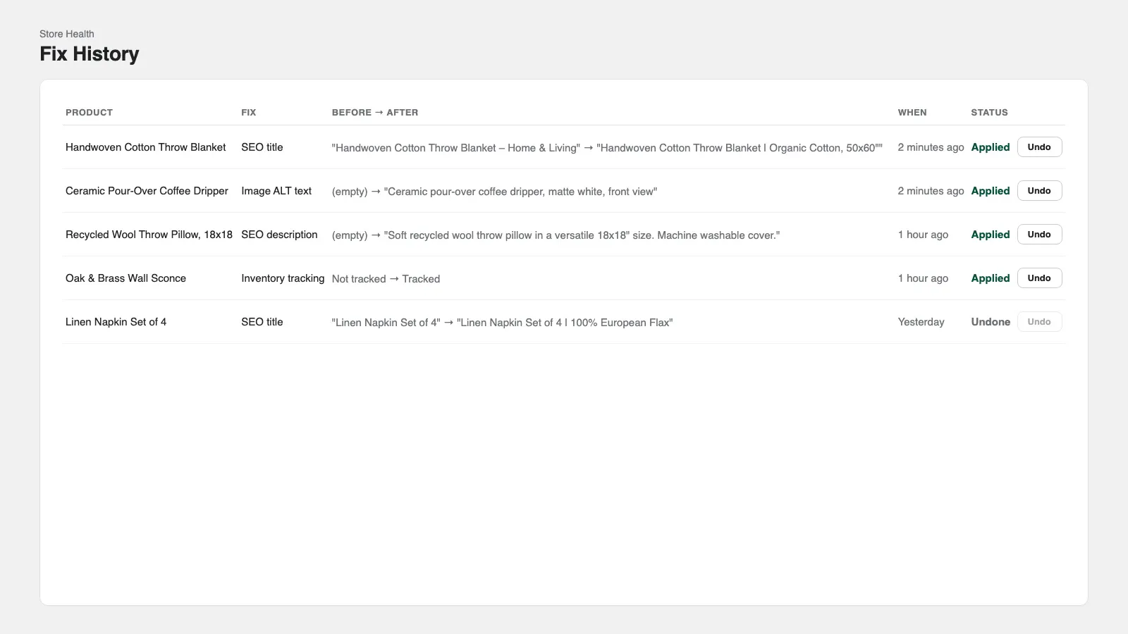Click the disabled Undo for Linen Napkin Set

pos(1039,322)
